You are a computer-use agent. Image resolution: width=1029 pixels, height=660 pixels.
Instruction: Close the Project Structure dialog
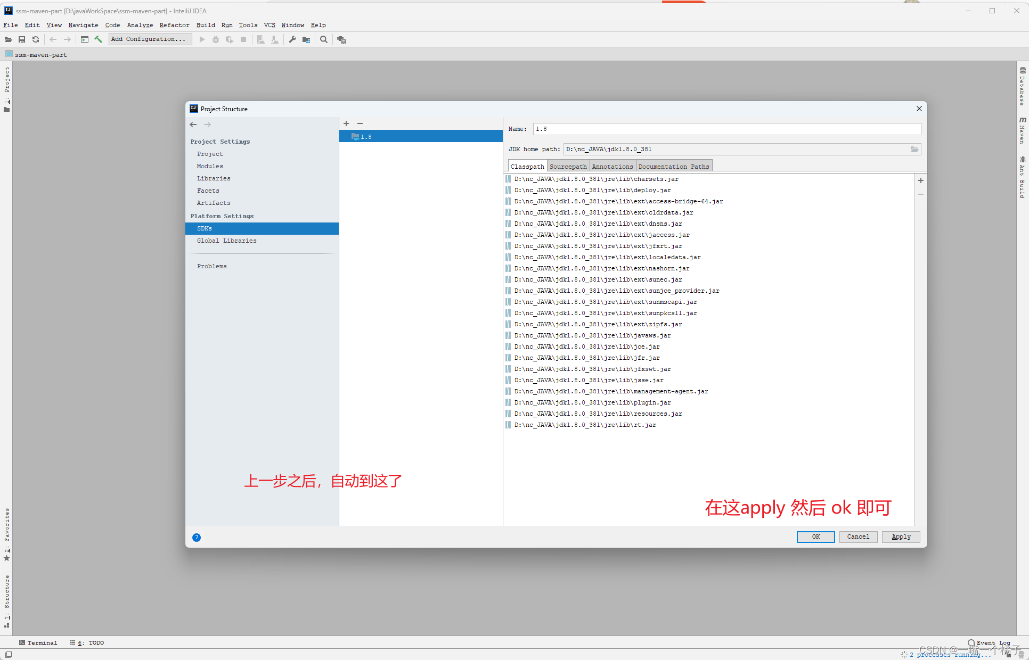919,109
